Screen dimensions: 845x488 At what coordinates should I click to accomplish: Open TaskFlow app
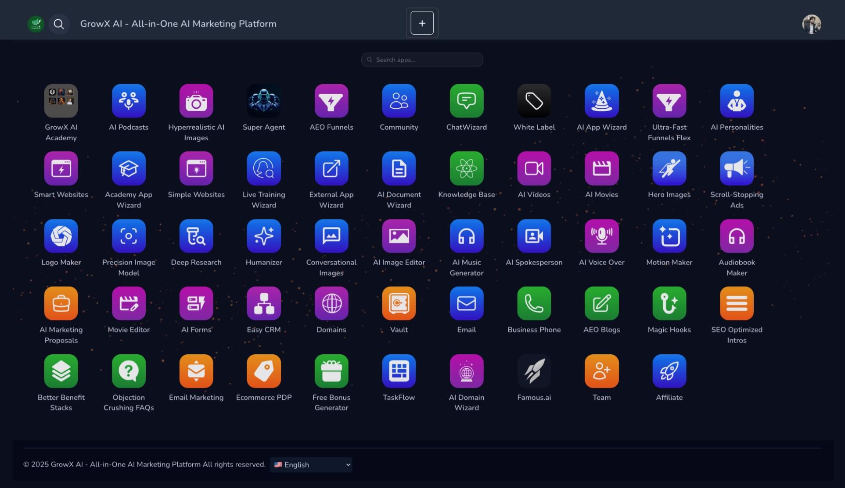click(399, 371)
